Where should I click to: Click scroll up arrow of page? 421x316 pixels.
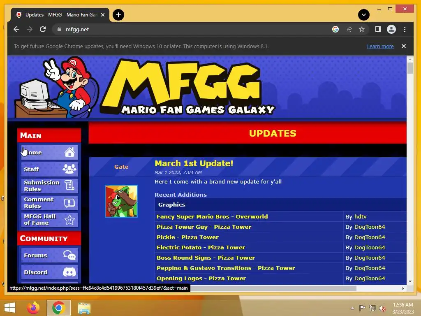click(x=410, y=59)
